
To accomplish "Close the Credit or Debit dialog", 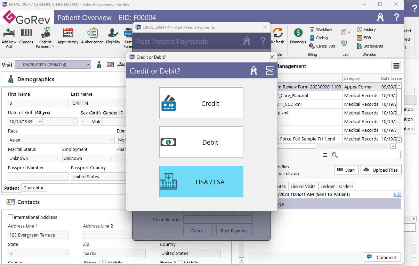I will [x=272, y=57].
